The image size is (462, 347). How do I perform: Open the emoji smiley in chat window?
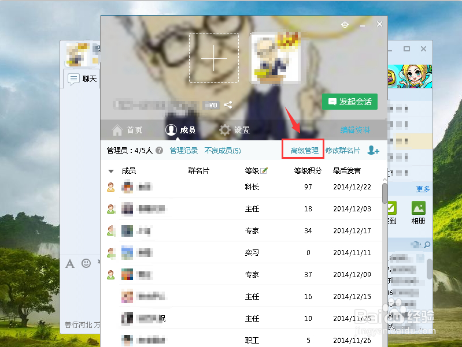pos(86,263)
